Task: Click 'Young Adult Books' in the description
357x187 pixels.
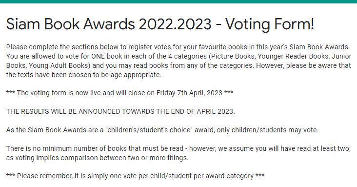Action: 58,65
